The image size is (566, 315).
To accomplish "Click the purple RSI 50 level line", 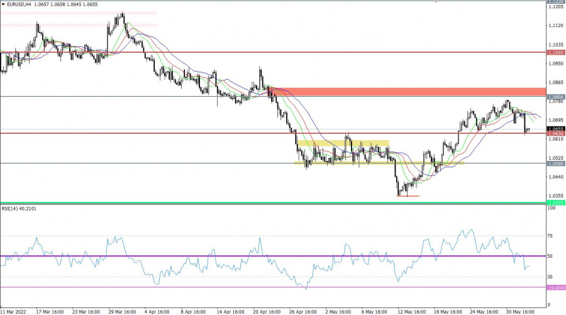I will (x=273, y=256).
